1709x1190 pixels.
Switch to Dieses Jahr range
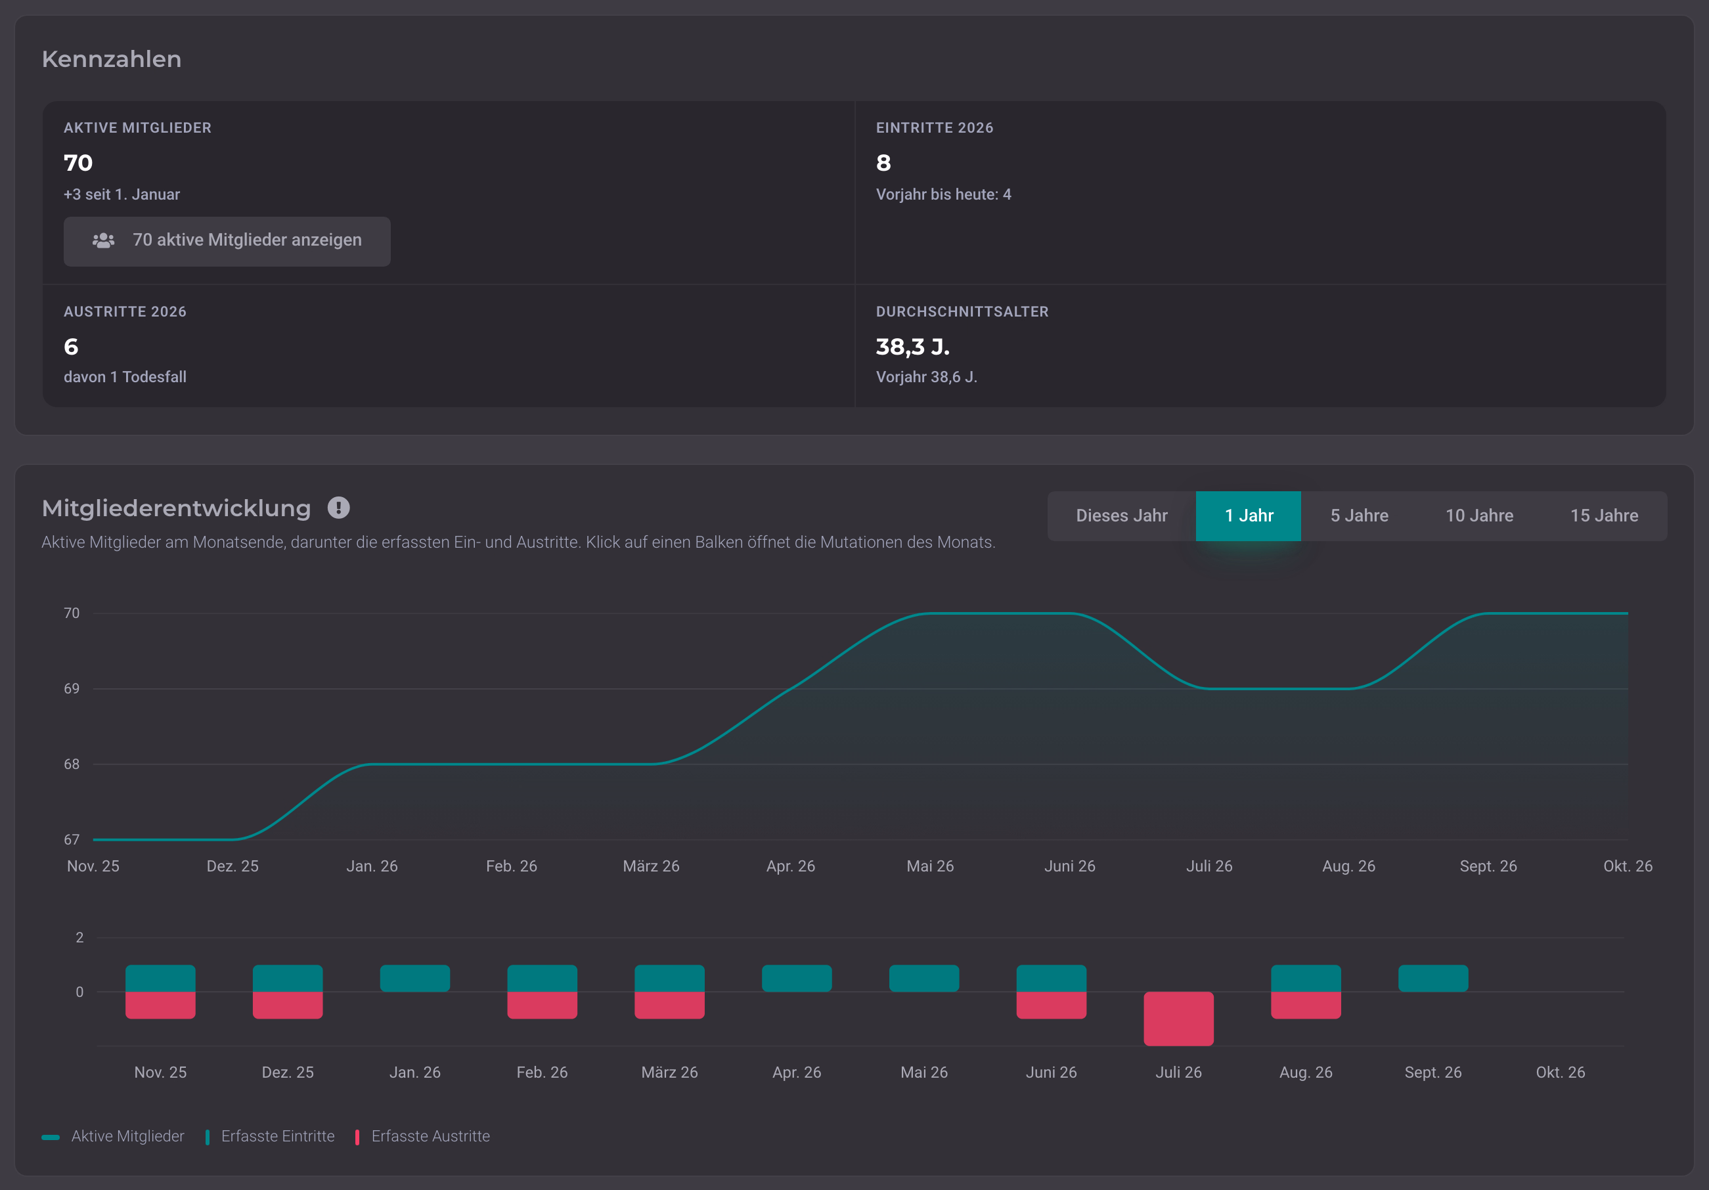coord(1122,516)
